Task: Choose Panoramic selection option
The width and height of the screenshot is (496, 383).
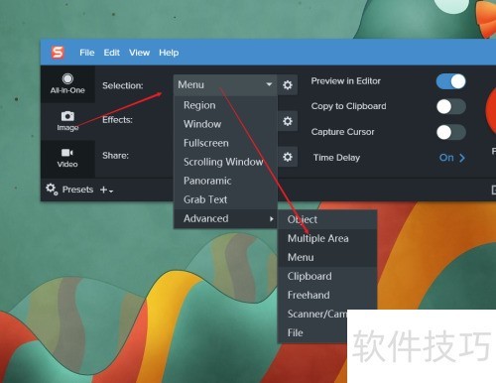Action: [225, 181]
